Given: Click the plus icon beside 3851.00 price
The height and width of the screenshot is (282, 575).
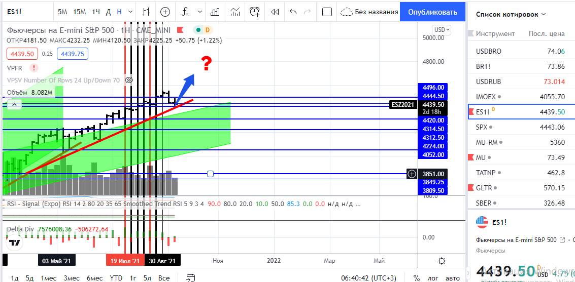Looking at the screenshot, I should point(412,174).
